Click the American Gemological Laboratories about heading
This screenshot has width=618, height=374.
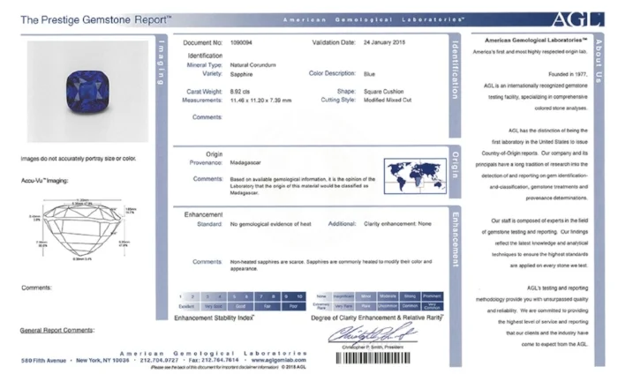coord(536,41)
